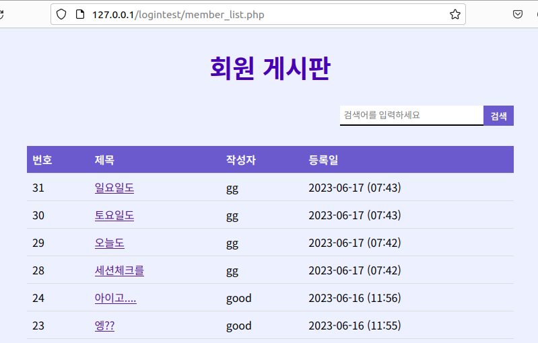Open the post titled 토요일도
Viewport: 538px width, 343px height.
114,215
